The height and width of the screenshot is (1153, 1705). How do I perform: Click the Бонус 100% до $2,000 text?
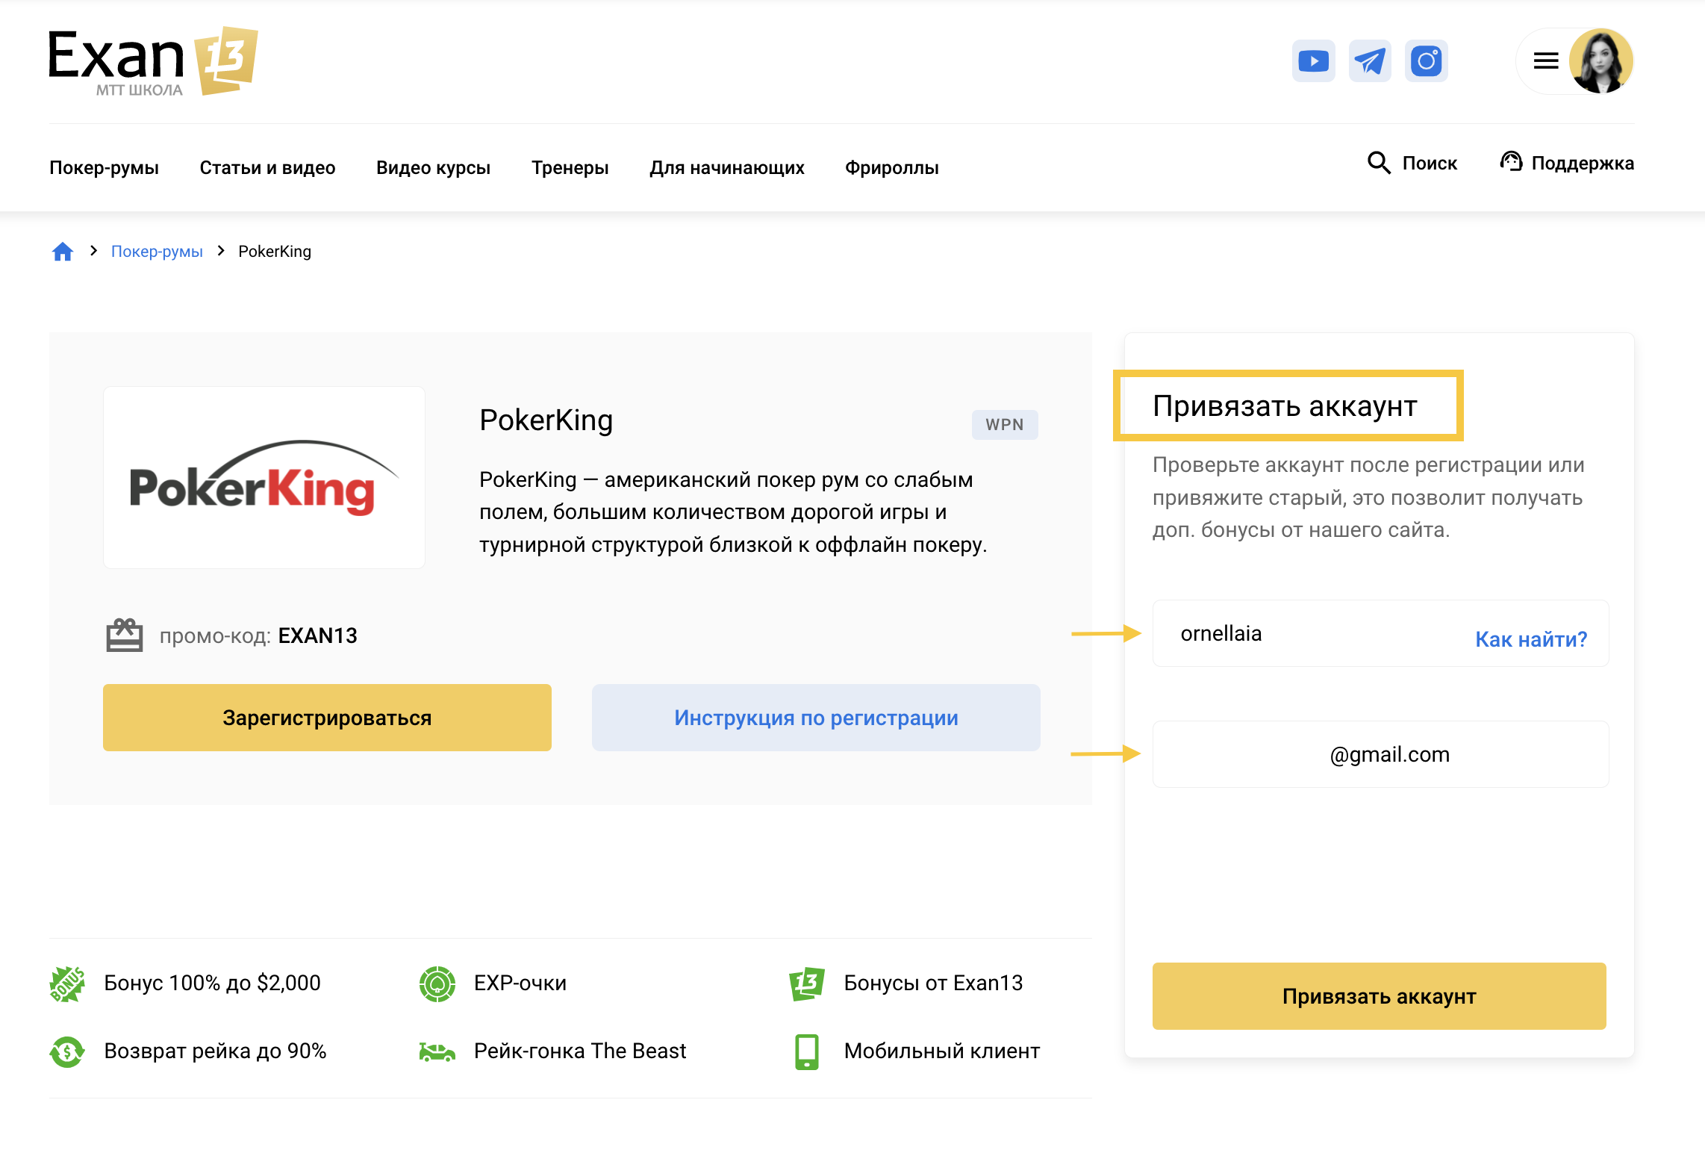[x=212, y=983]
